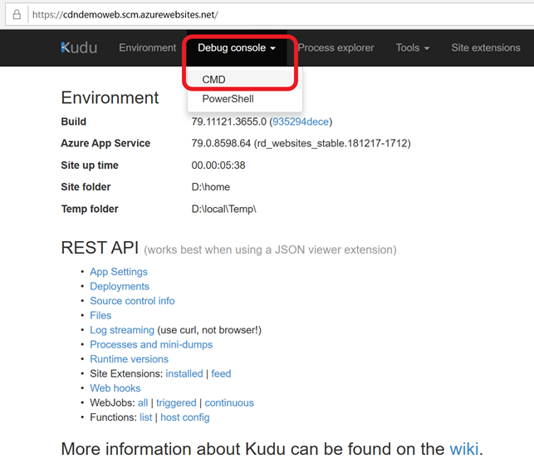Screen dimensions: 534x464
Task: Click the Build label
Action: [74, 121]
